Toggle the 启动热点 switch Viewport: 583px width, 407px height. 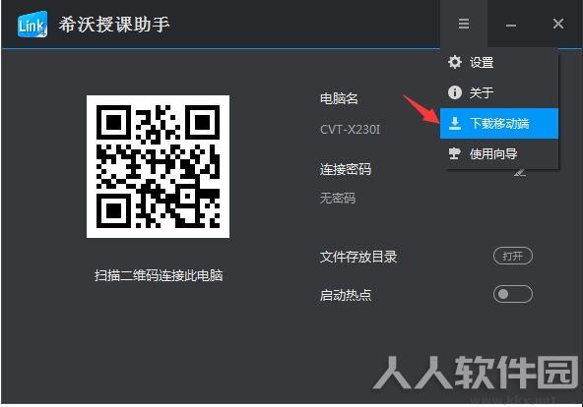click(513, 294)
